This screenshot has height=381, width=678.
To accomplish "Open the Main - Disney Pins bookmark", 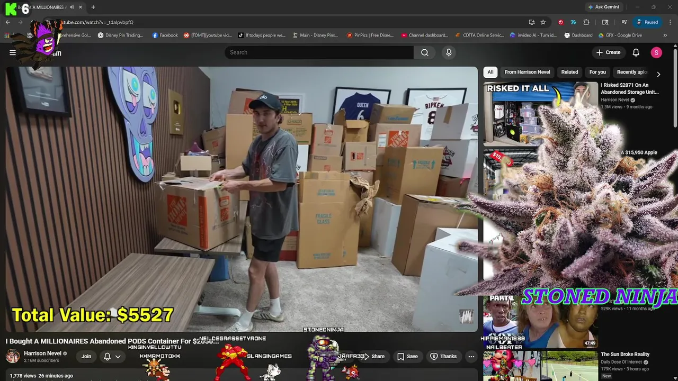I will [x=315, y=35].
